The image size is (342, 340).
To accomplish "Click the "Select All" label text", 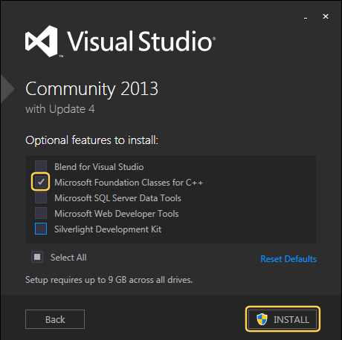I will 68,258.
